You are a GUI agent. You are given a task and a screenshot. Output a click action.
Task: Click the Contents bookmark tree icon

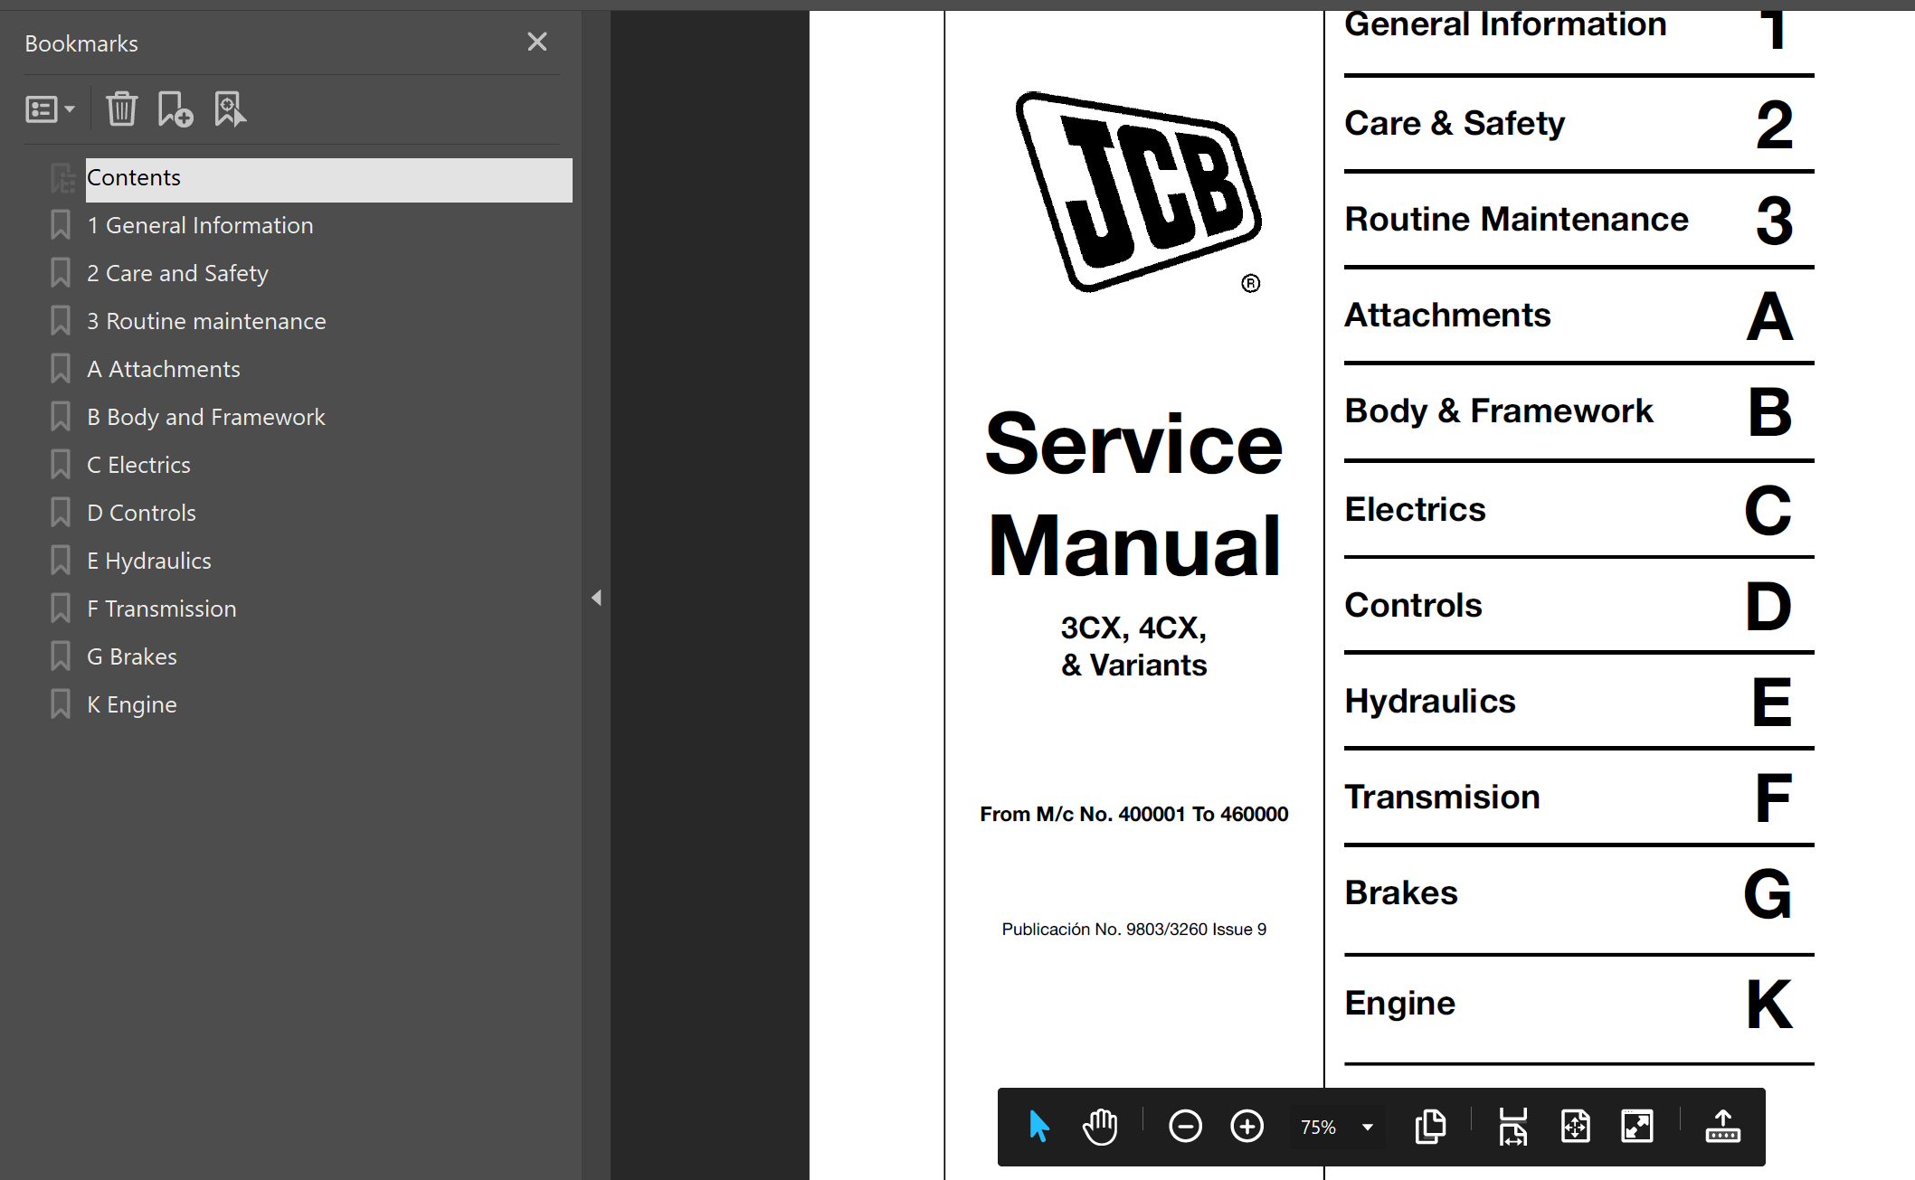pos(62,178)
